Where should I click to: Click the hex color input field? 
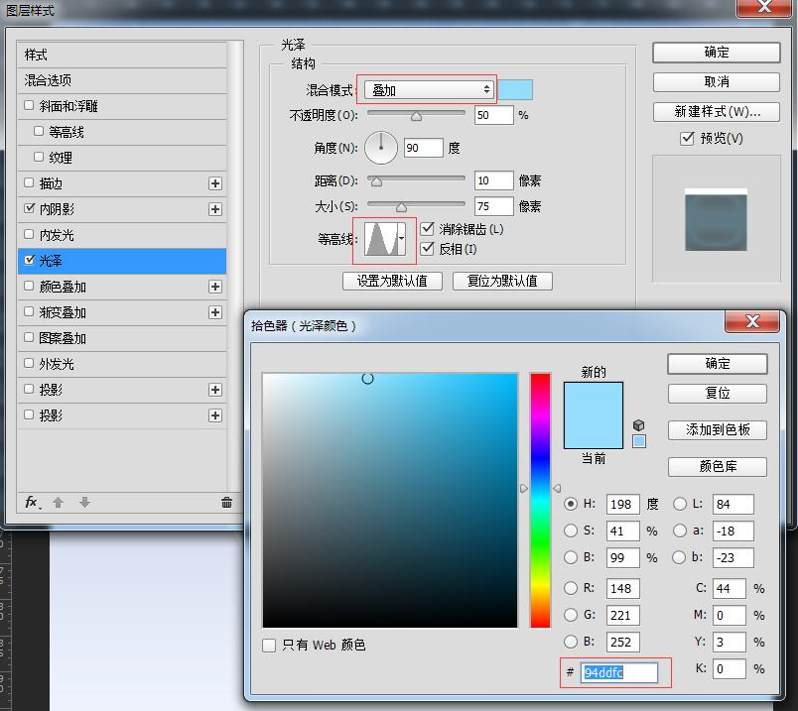point(619,673)
